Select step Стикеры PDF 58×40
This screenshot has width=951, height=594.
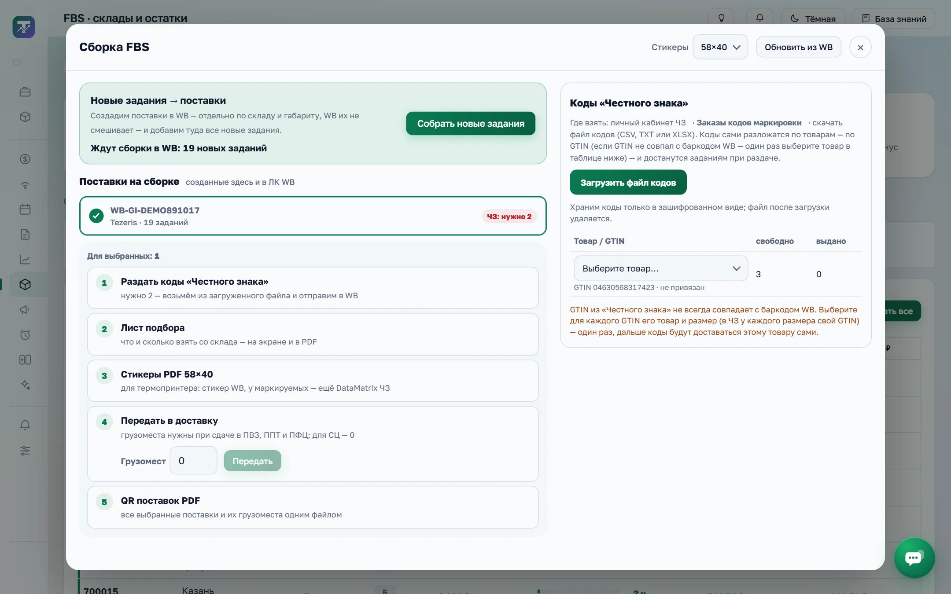tap(313, 381)
